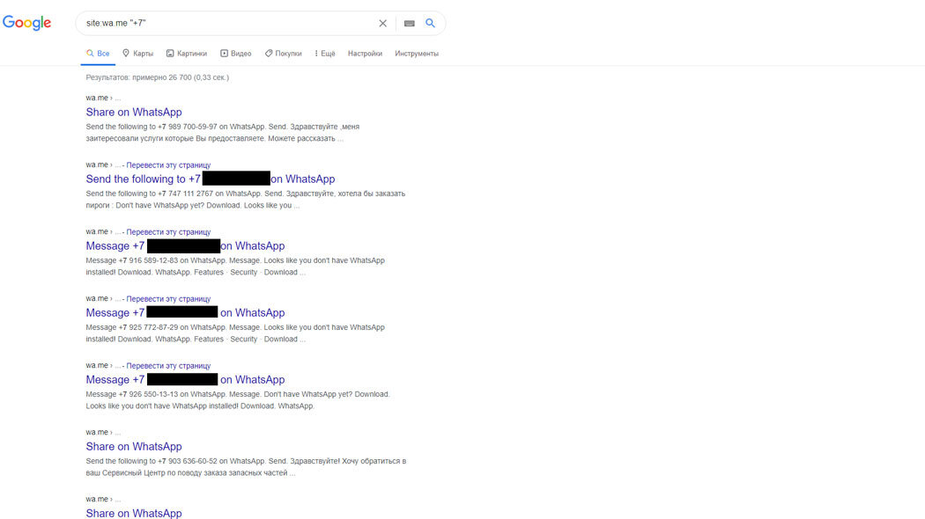
Task: Run search with the magnifier icon
Action: [431, 23]
